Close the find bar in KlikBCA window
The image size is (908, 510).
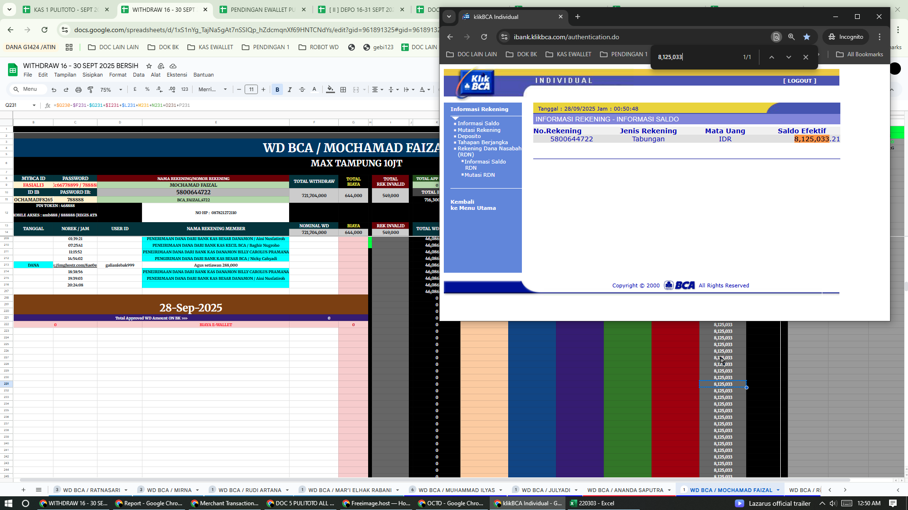coord(806,57)
